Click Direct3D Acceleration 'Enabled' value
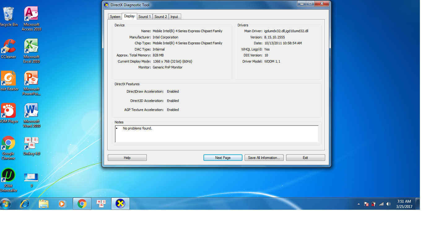The image size is (423, 238). click(173, 101)
